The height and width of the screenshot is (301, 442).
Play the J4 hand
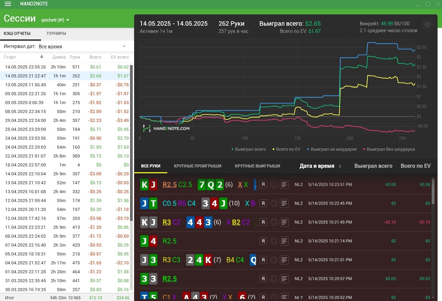pos(274,241)
